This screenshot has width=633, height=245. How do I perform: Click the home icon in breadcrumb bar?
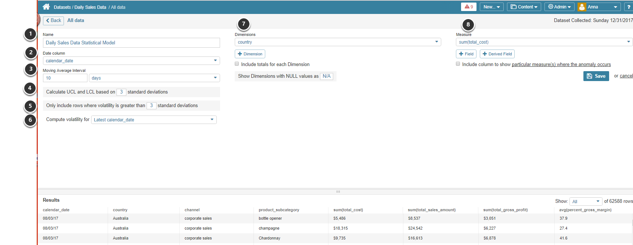[x=46, y=7]
